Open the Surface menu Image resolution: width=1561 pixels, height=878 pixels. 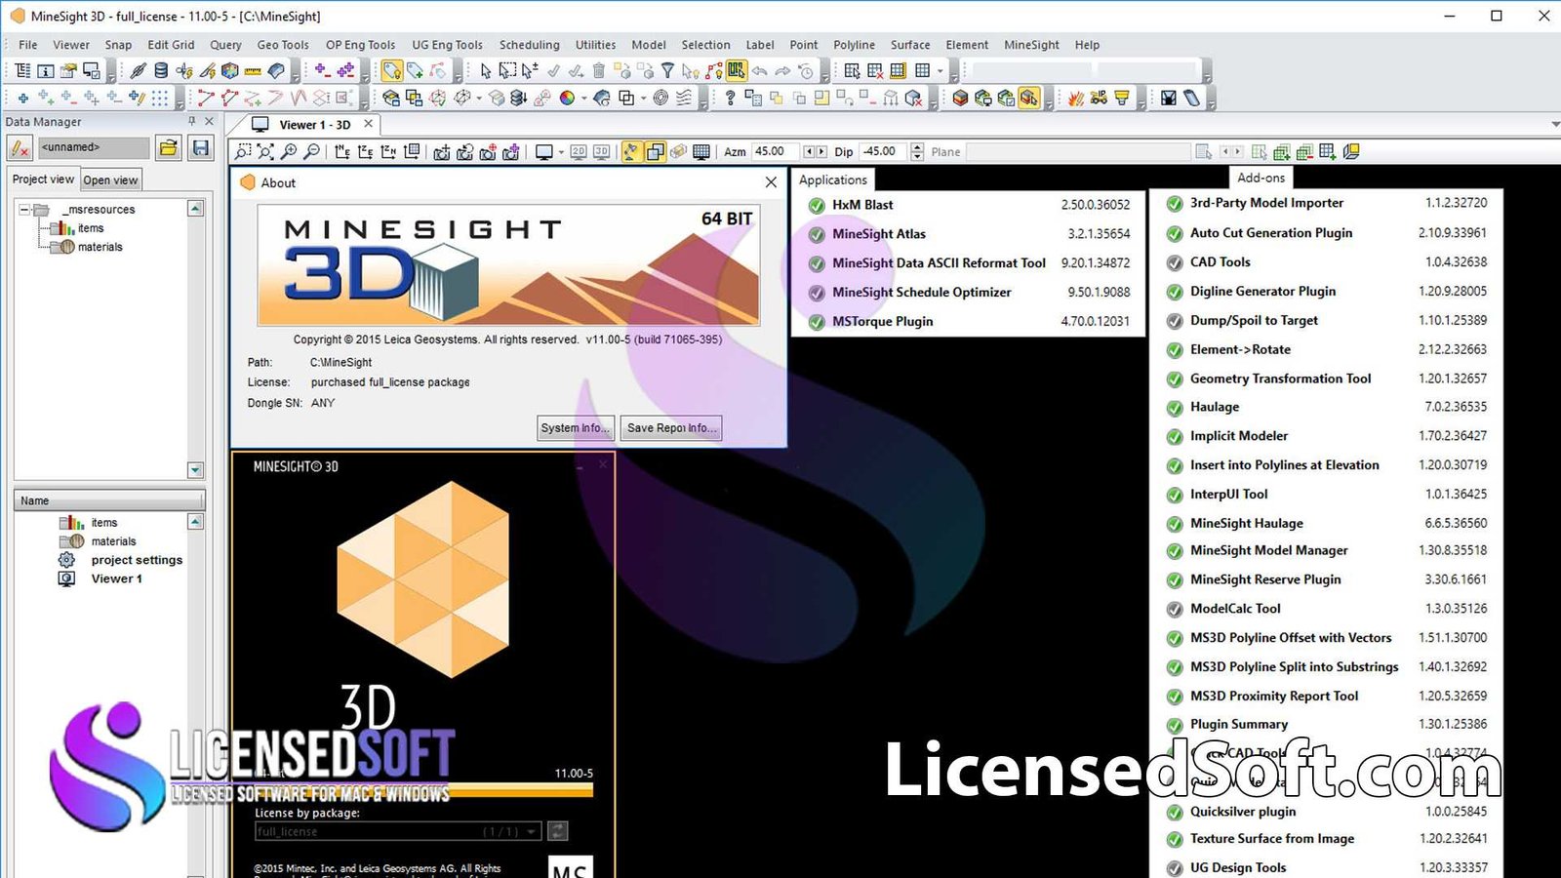pos(910,45)
